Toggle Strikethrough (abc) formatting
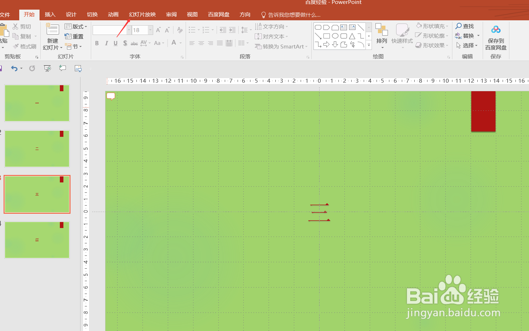529x331 pixels. point(134,43)
